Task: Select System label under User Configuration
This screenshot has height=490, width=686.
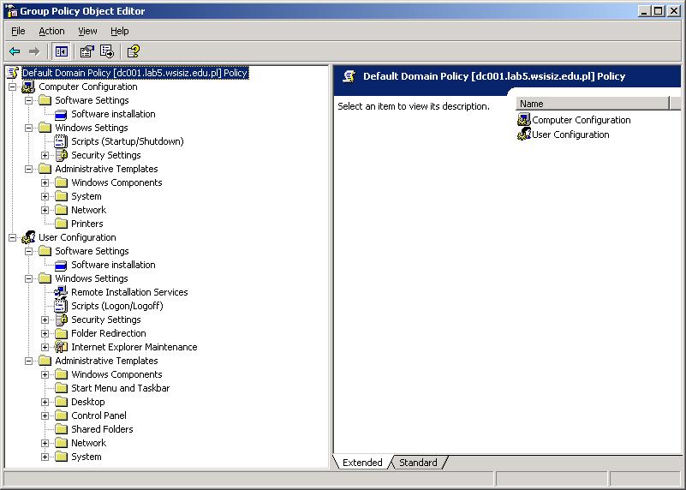Action: (86, 457)
